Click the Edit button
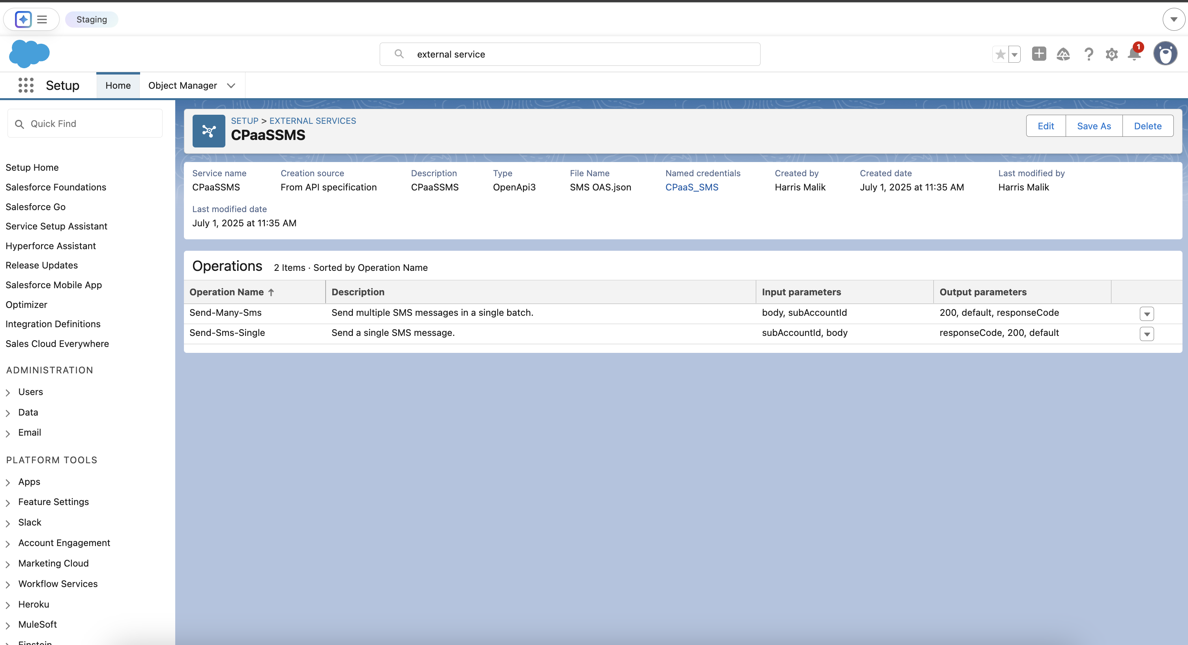 pyautogui.click(x=1046, y=126)
